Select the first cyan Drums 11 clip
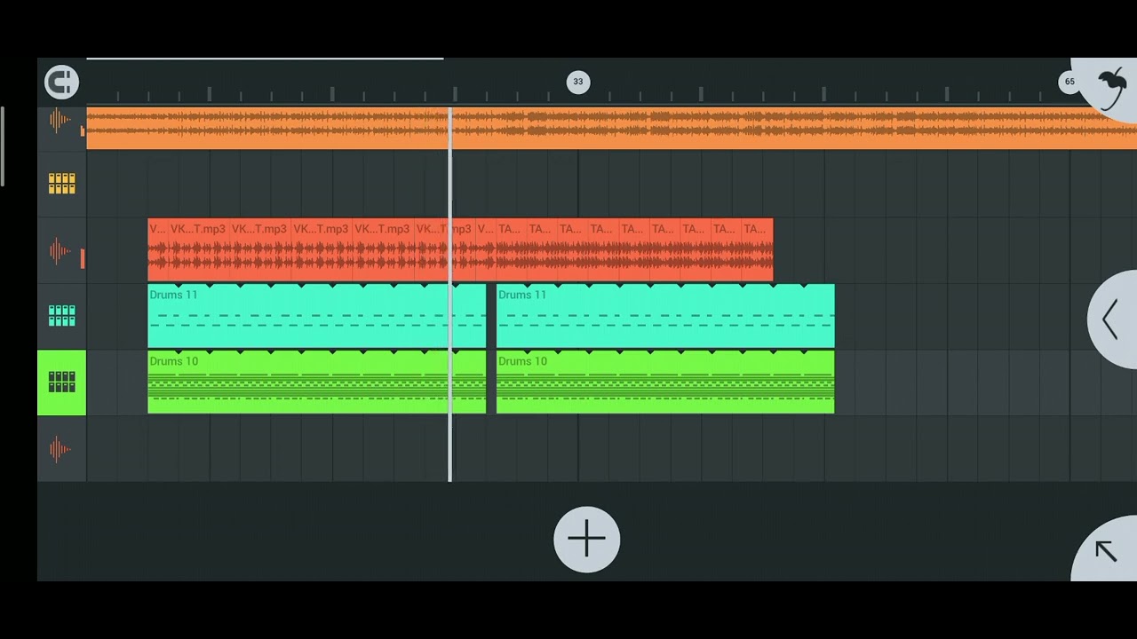The image size is (1137, 639). pos(317,316)
